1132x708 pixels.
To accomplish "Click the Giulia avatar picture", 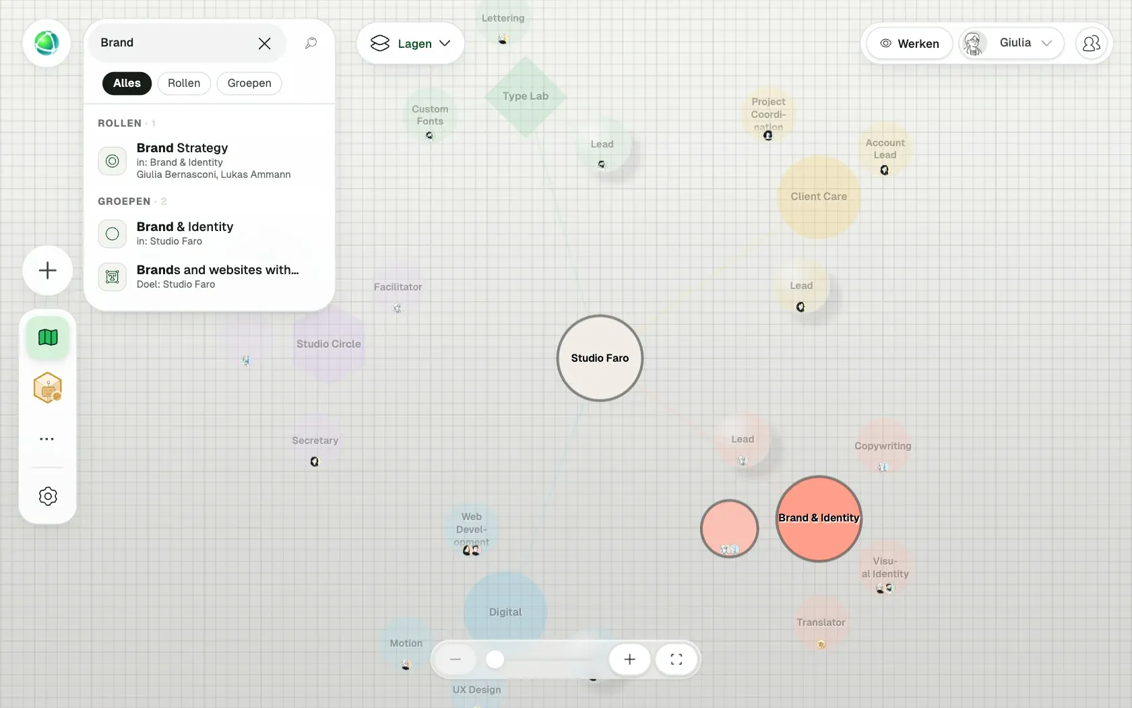I will [x=973, y=43].
